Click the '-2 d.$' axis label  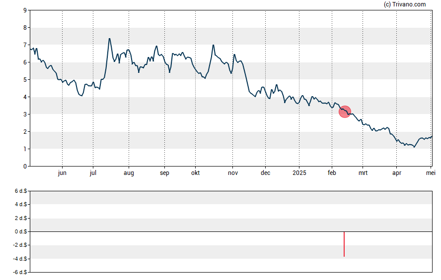[x=20, y=245]
